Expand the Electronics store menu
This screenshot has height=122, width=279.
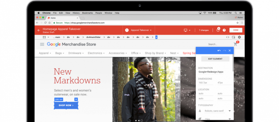96,53
